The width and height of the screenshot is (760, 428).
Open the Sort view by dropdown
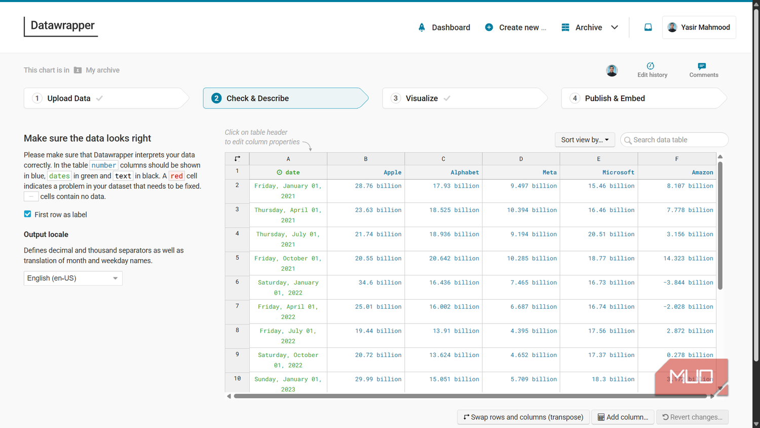[585, 140]
